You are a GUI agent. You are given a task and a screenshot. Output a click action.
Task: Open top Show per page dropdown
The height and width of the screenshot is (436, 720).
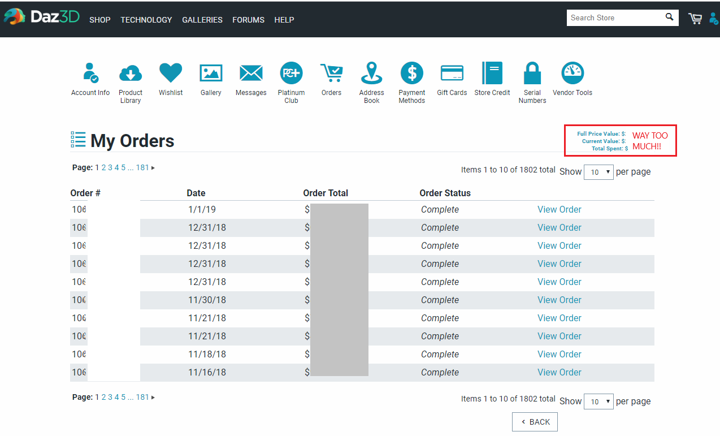point(598,171)
